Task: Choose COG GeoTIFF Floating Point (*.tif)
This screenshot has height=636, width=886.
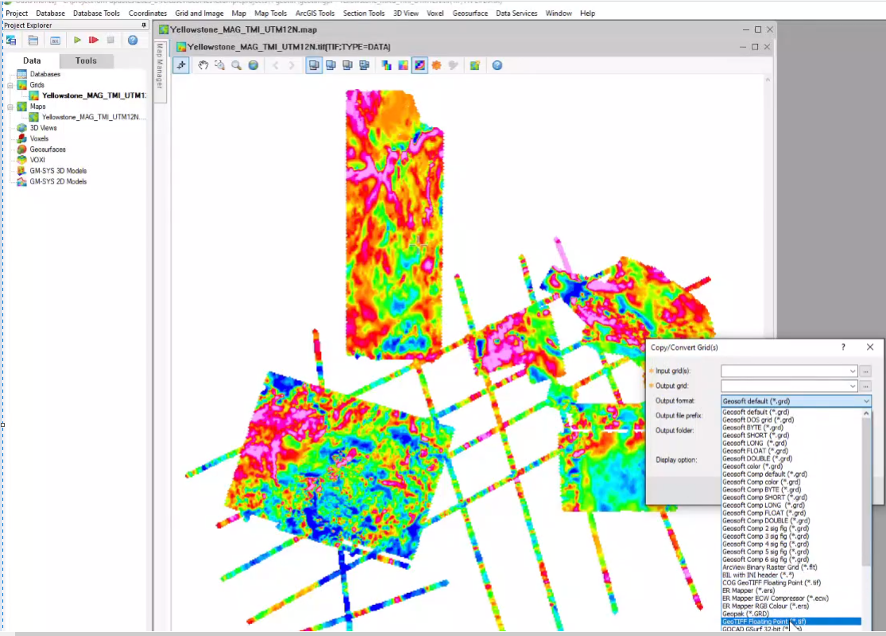Action: coord(772,582)
